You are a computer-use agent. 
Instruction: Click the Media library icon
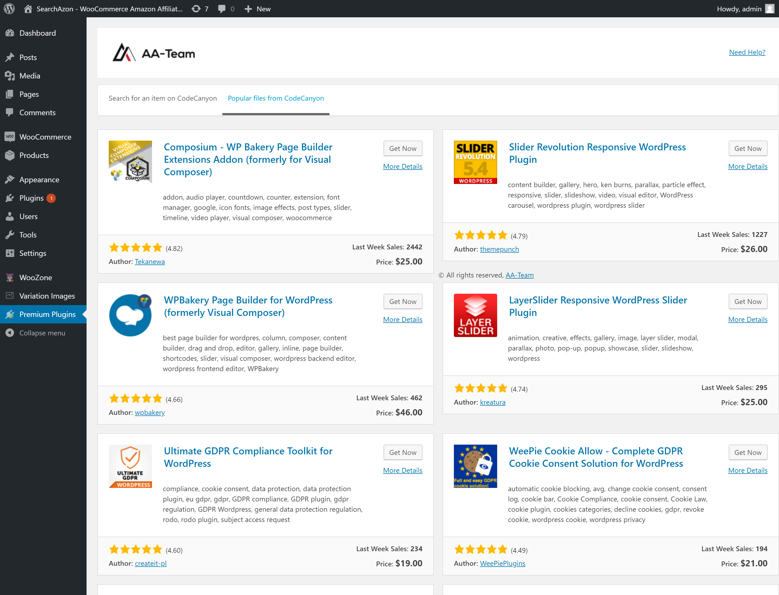tap(10, 75)
